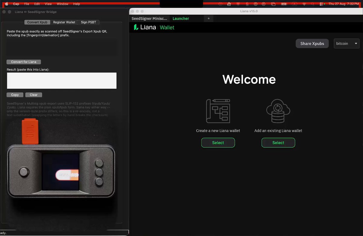Switch to the Sign PSBT tab
This screenshot has width=363, height=236.
(x=88, y=22)
